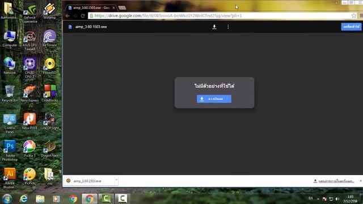Select the Network desktop icon
The image size is (363, 204).
(10, 66)
